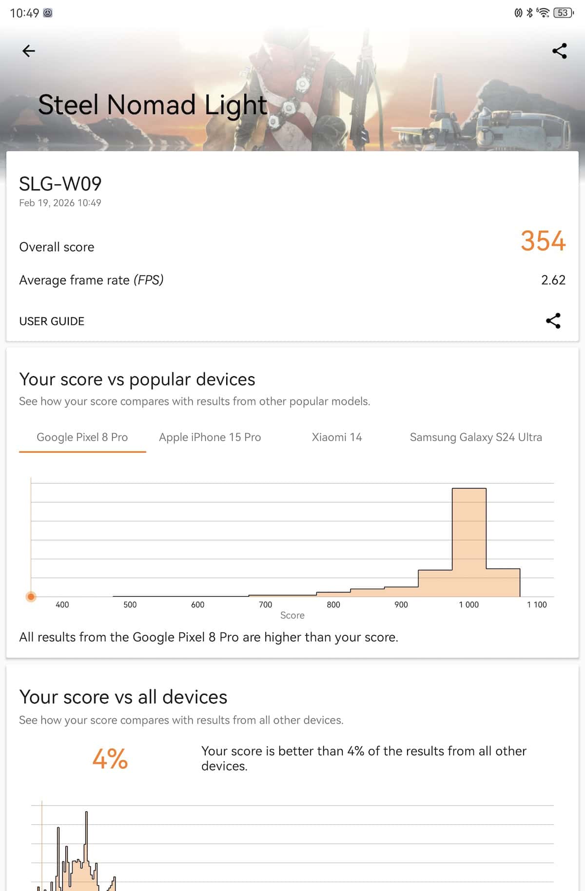The image size is (585, 891).
Task: Tap the Average frame rate value 2.62
Action: click(553, 280)
